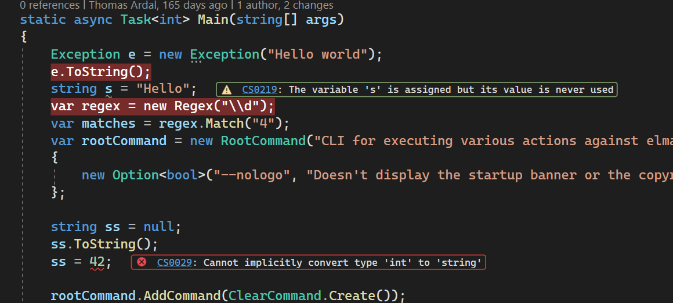Click the 'RootCommand' type name
The width and height of the screenshot is (673, 303).
click(263, 141)
